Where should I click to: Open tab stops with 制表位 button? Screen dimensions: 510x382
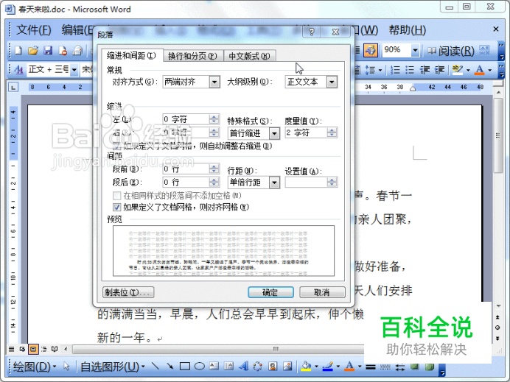128,292
